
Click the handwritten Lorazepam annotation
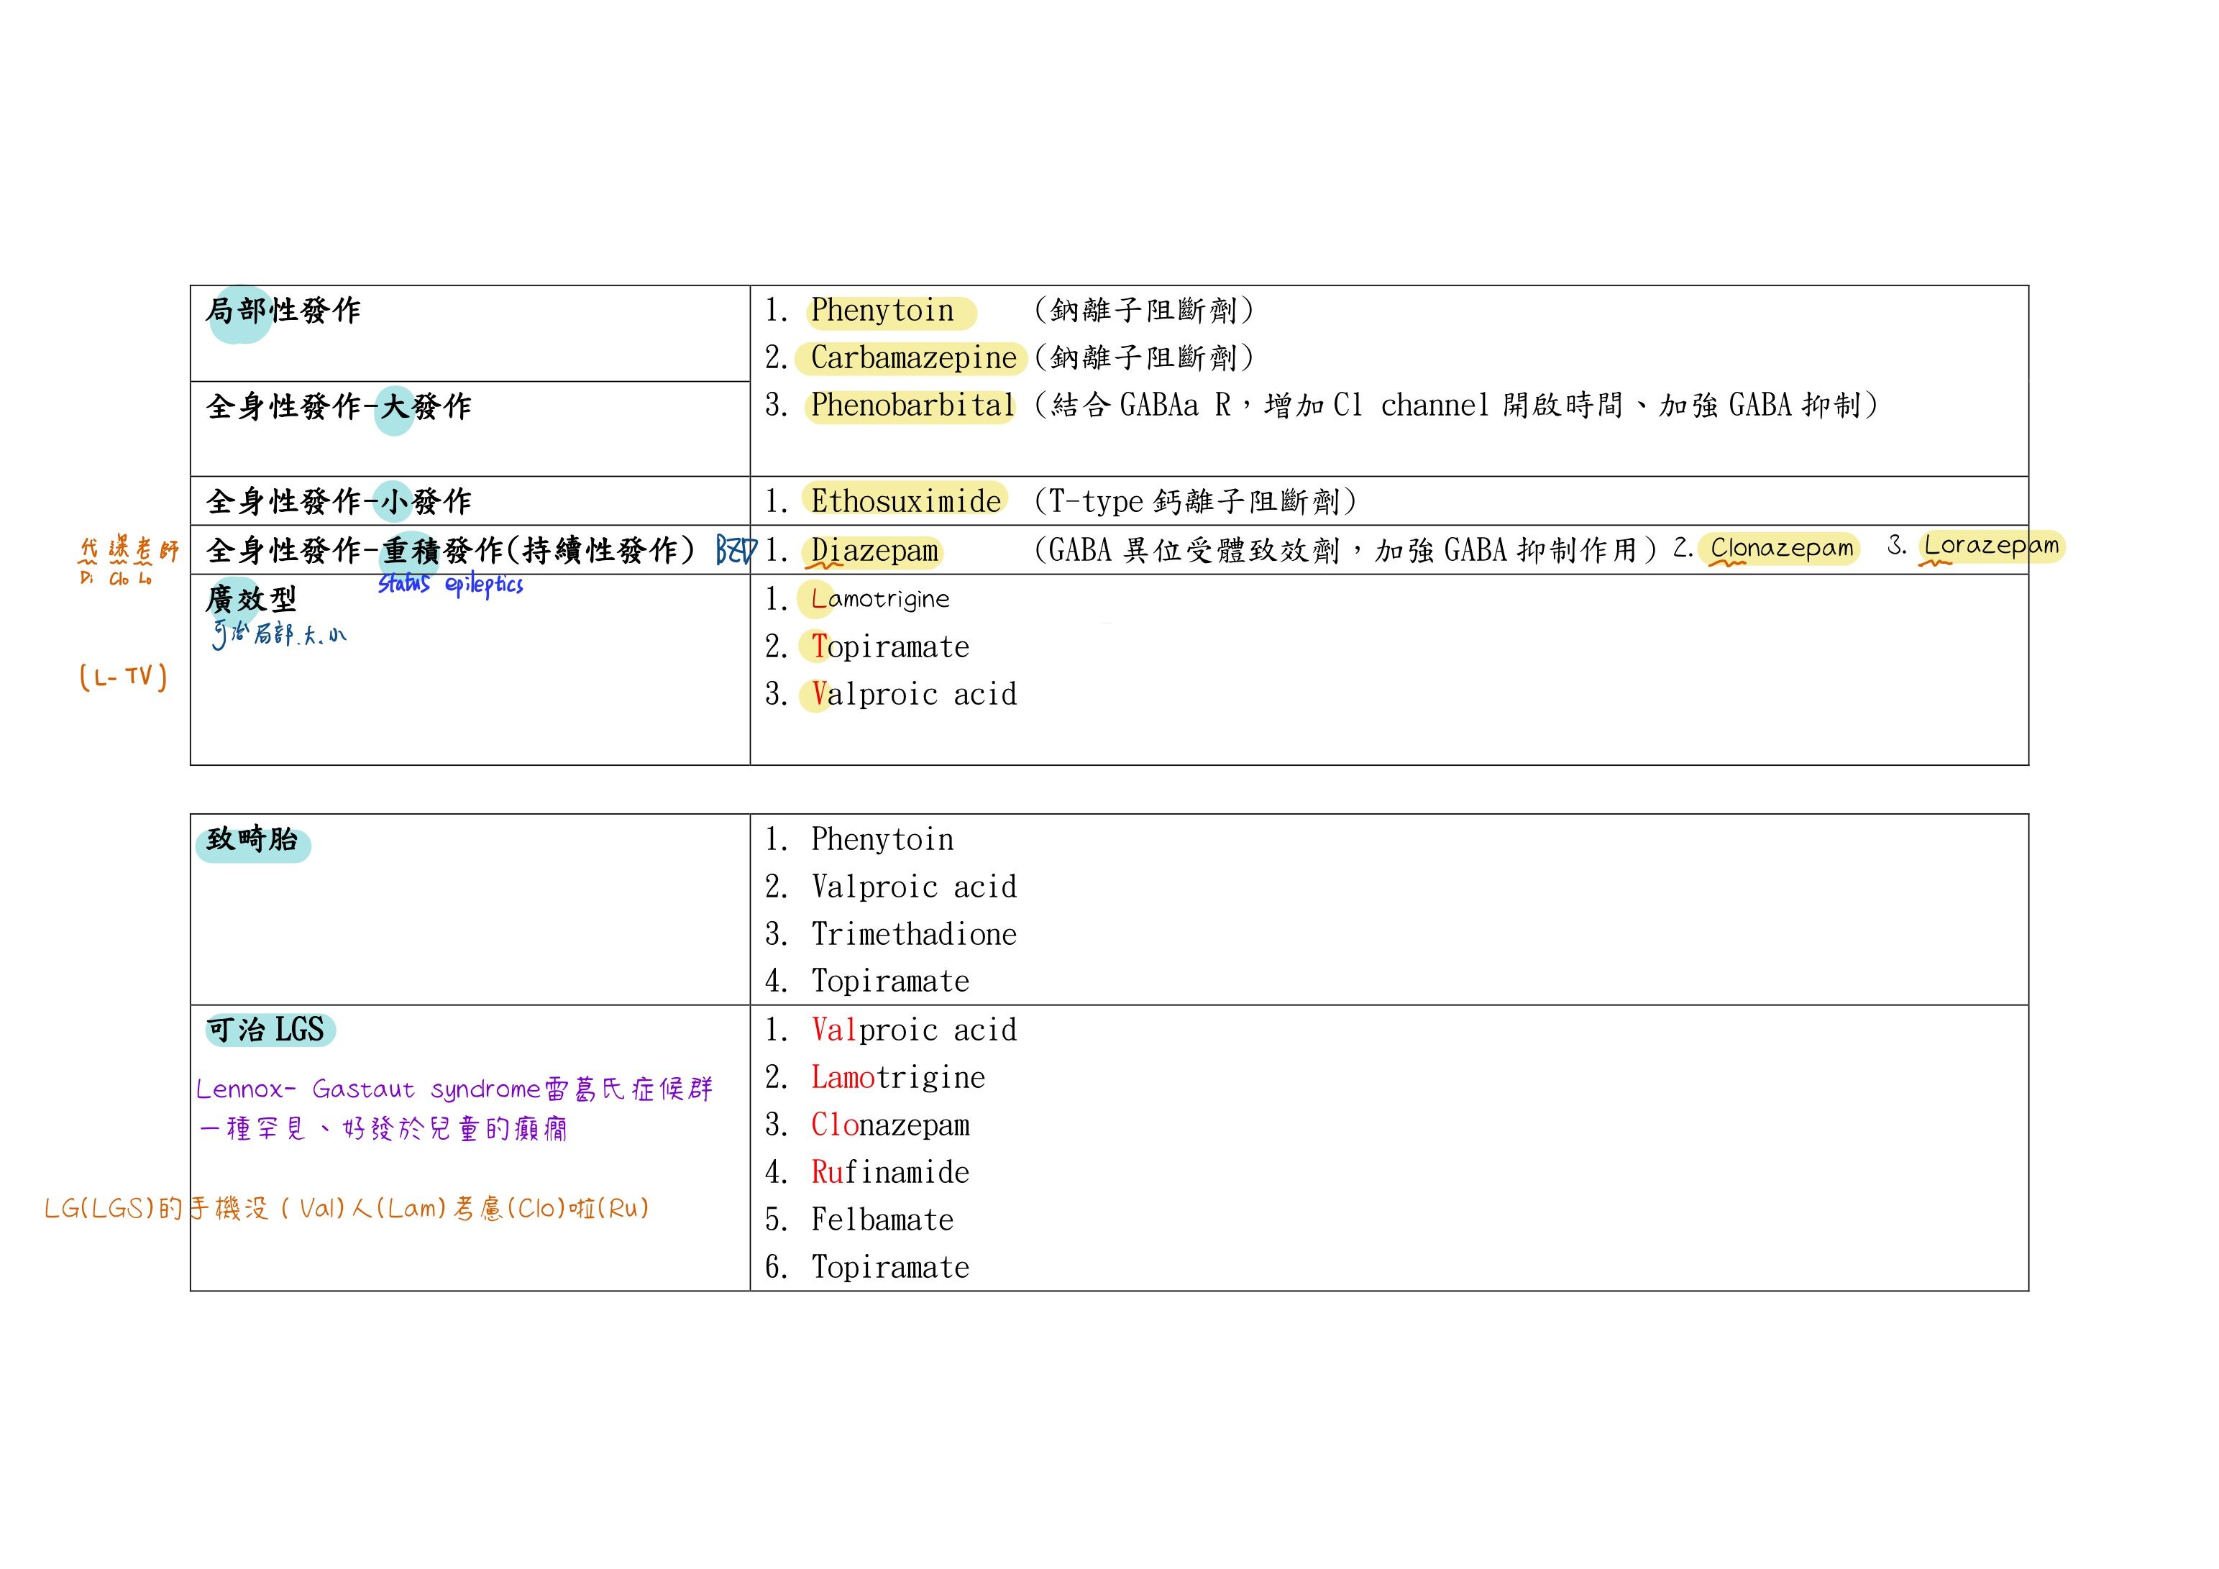(1991, 546)
